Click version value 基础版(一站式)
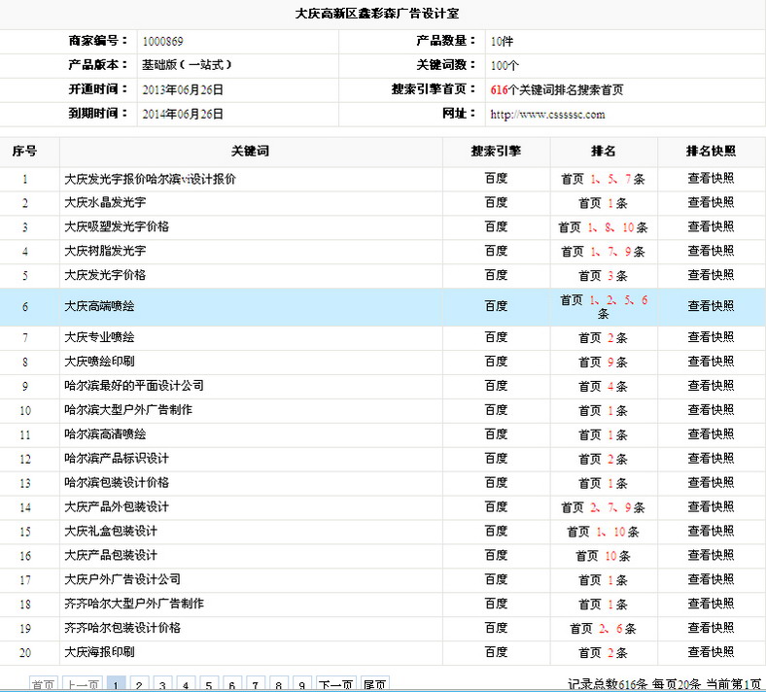The height and width of the screenshot is (692, 766). [187, 65]
